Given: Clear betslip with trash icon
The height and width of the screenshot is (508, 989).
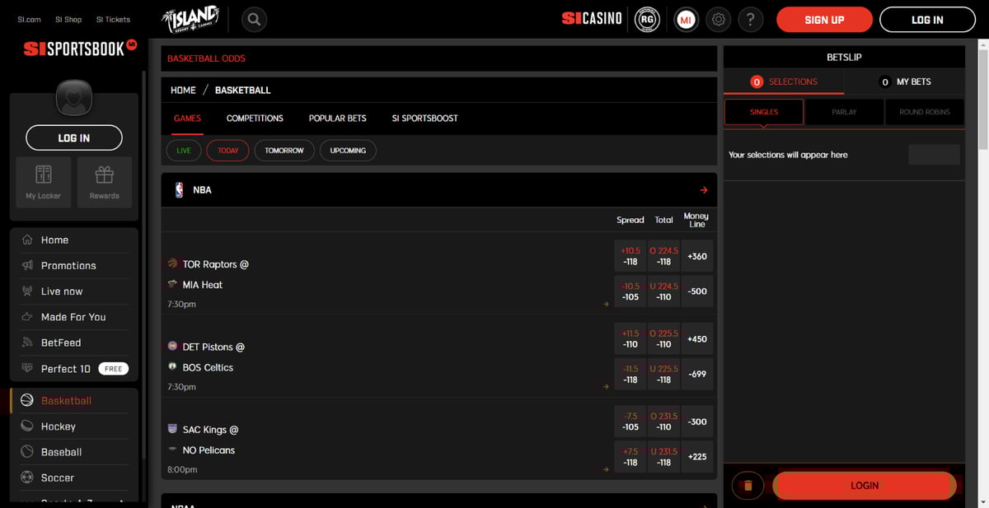Looking at the screenshot, I should (748, 486).
